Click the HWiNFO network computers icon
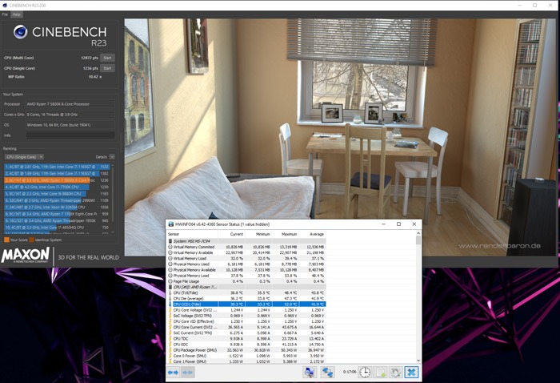 tap(327, 373)
